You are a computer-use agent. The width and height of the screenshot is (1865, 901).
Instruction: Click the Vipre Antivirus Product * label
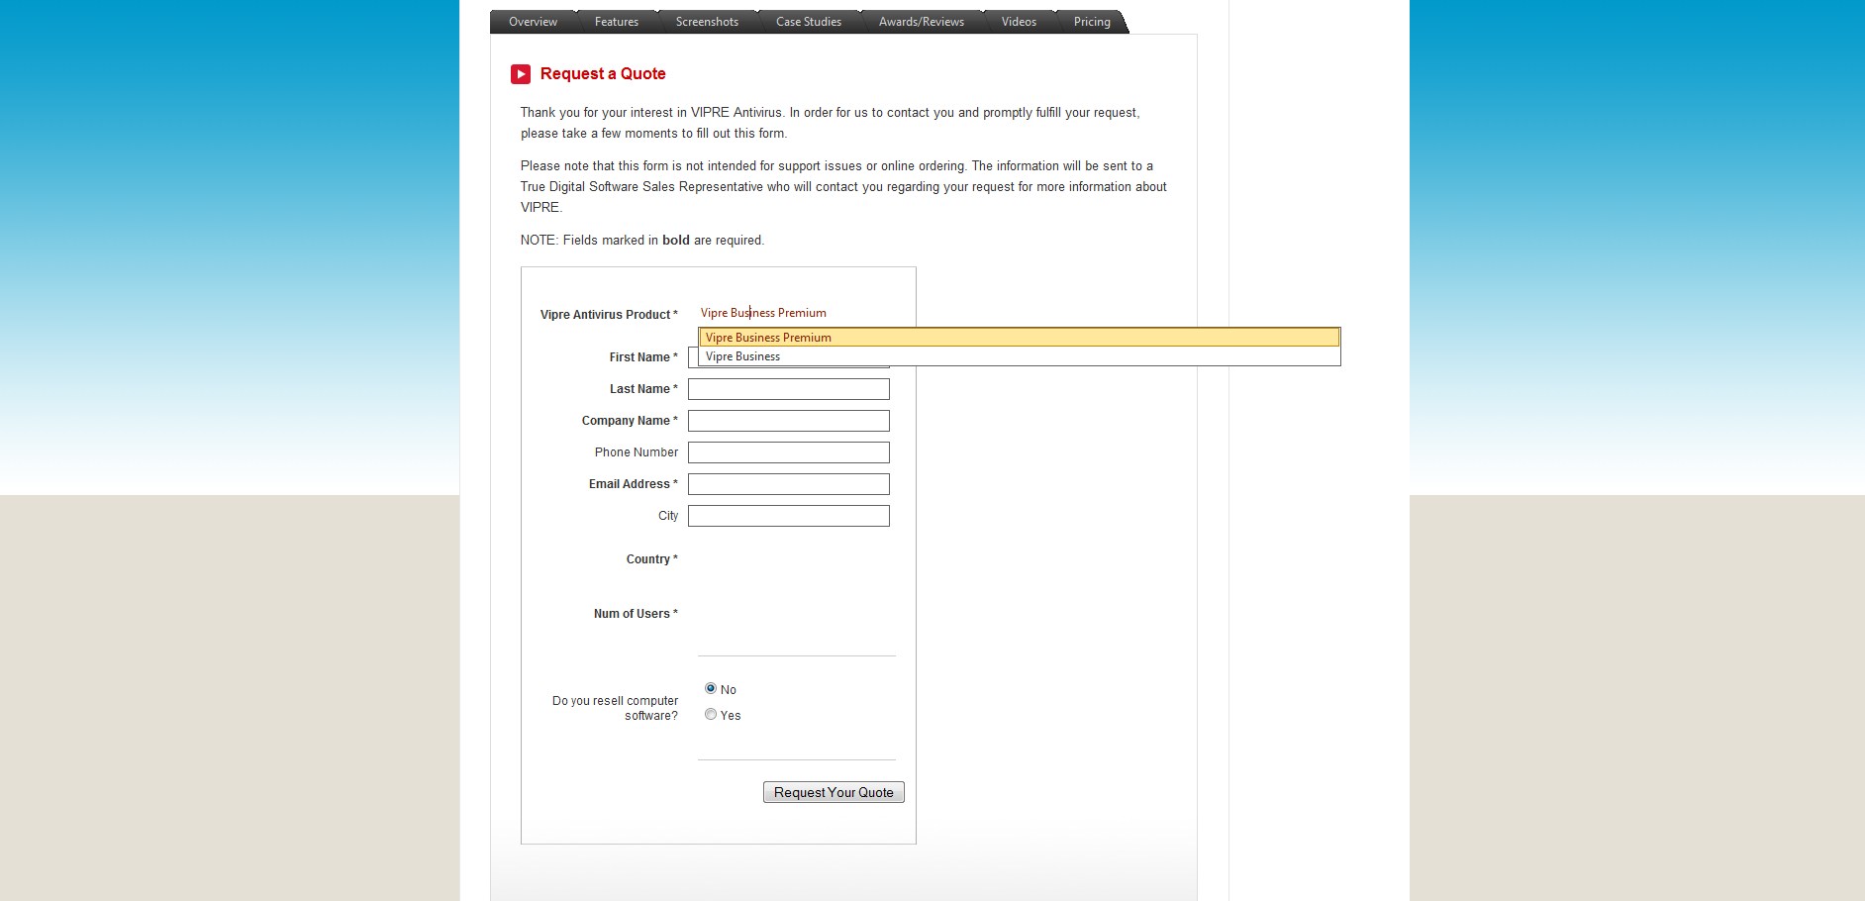coord(609,315)
